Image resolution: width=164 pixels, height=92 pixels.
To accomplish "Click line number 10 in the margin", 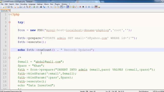I will click(5, 50).
